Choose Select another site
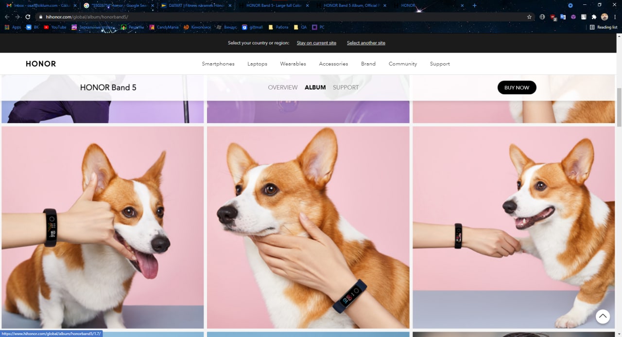Viewport: 622px width, 337px height. pos(366,43)
